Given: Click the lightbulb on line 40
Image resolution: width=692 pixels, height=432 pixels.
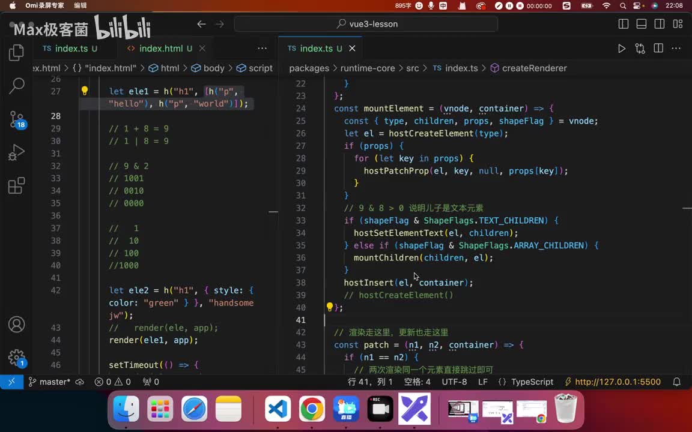Looking at the screenshot, I should coord(329,307).
